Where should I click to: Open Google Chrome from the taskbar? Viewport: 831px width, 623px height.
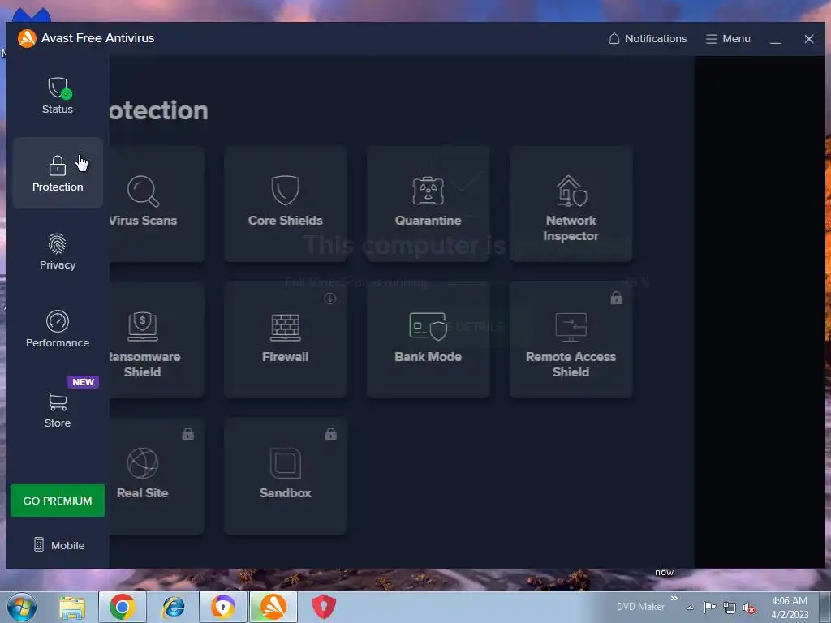(122, 607)
